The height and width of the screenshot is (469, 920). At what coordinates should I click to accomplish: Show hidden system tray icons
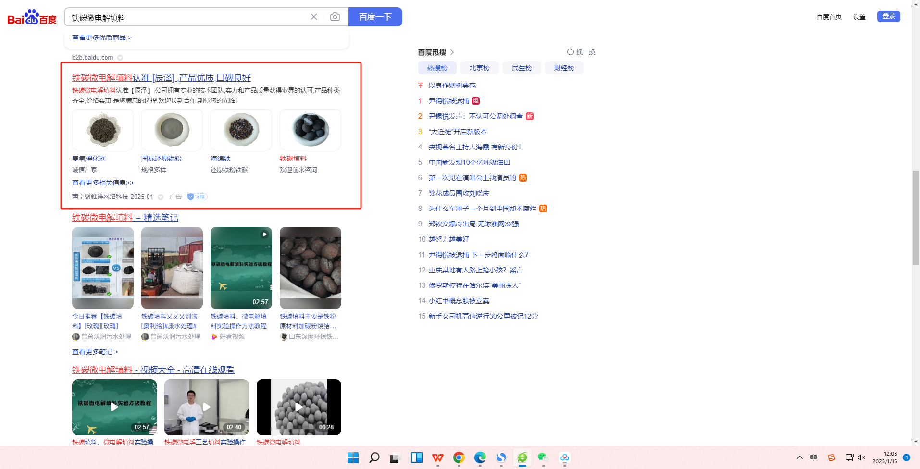[x=799, y=457]
